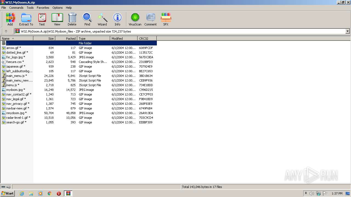Open Opera browser from taskbar
This screenshot has width=351, height=197.
tap(59, 193)
